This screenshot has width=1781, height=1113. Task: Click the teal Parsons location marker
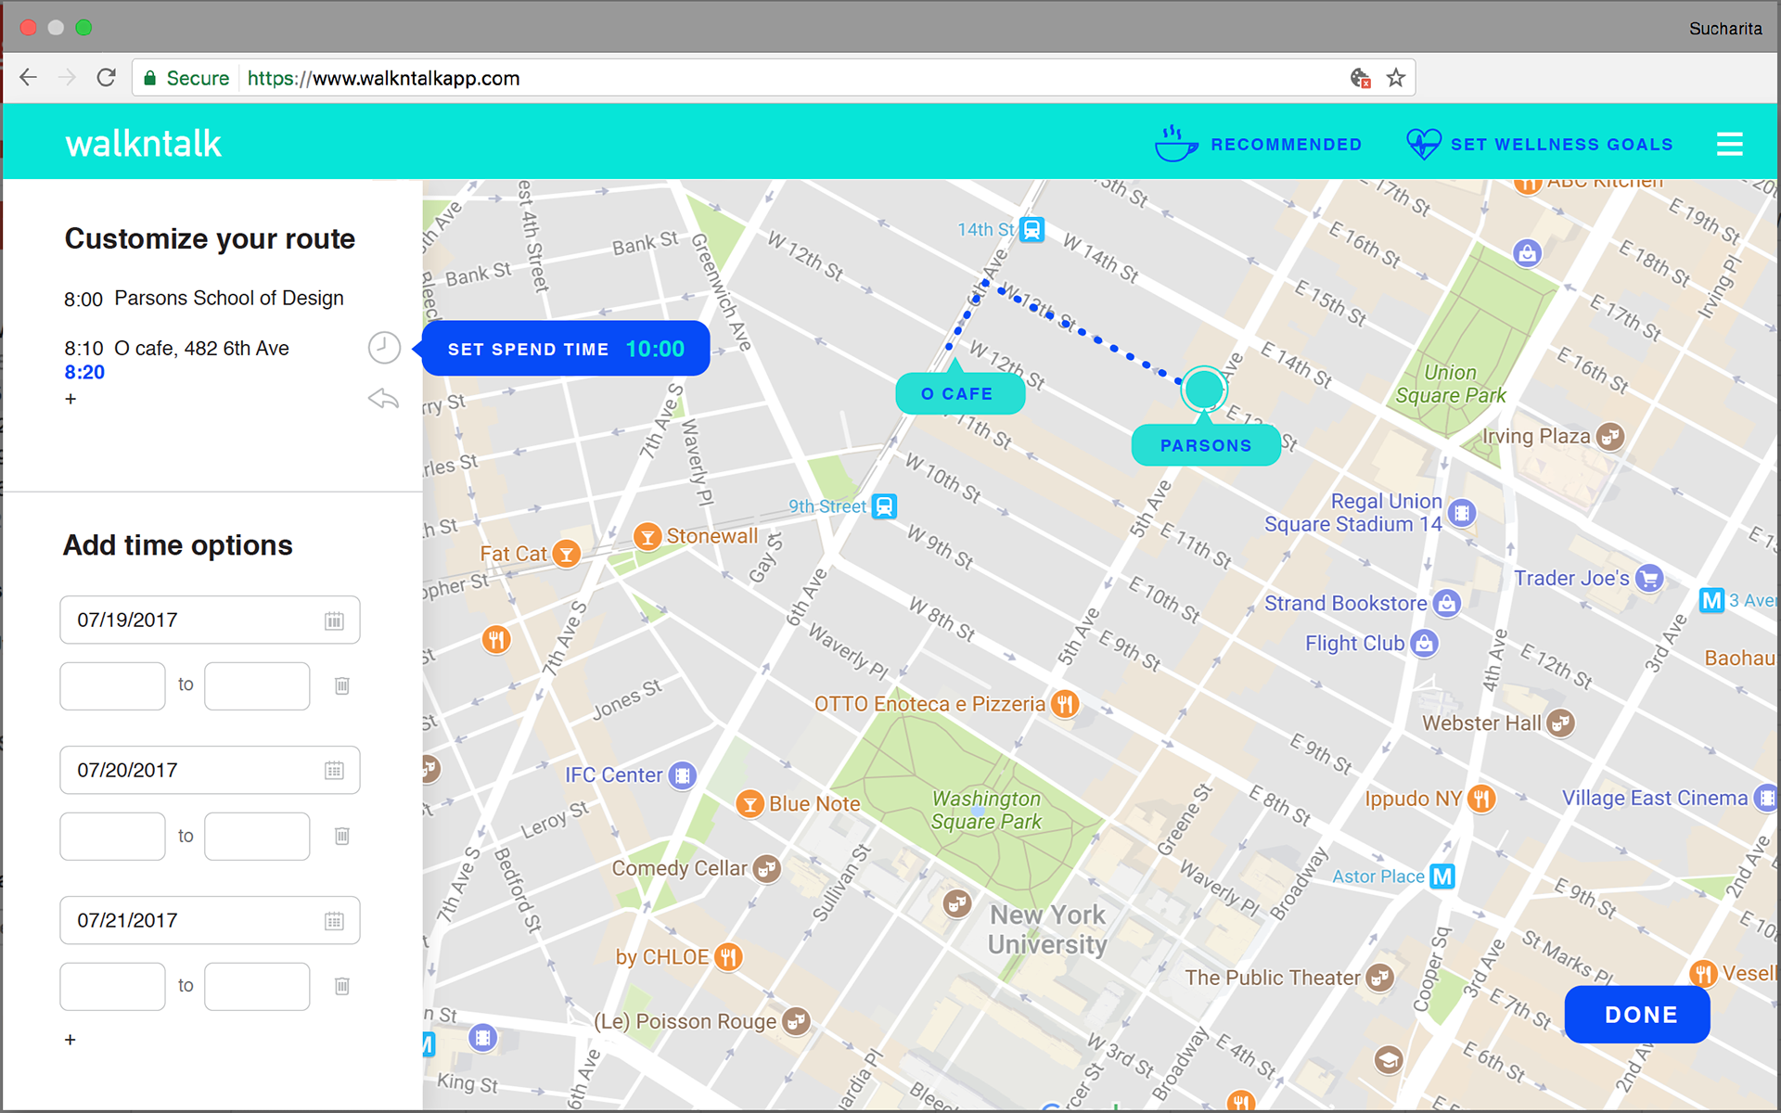coord(1204,389)
